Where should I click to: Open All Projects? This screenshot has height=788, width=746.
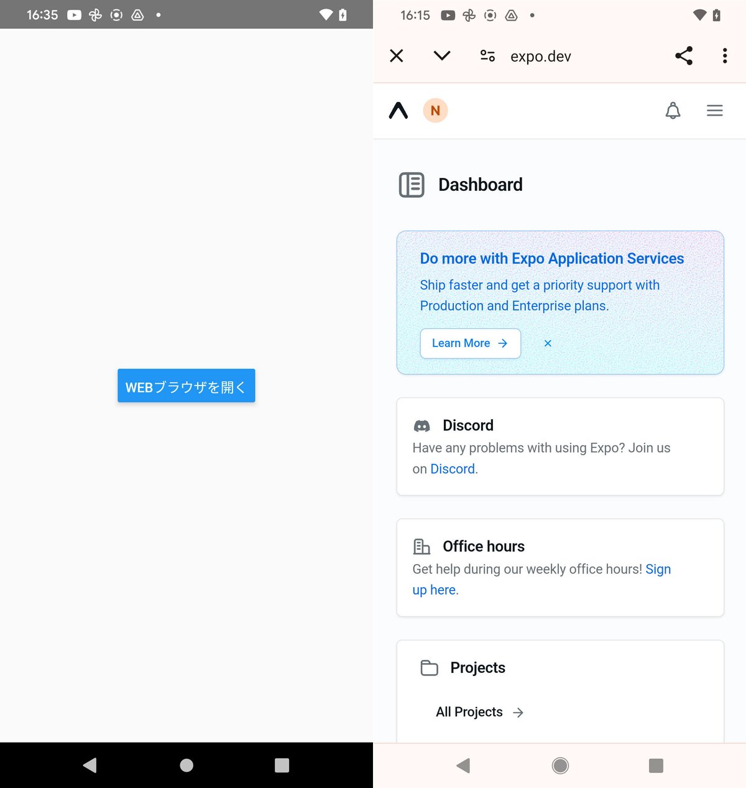tap(480, 712)
